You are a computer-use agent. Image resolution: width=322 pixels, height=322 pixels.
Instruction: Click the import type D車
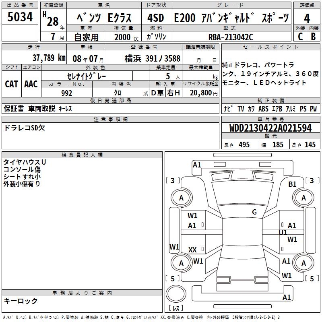tap(157, 93)
